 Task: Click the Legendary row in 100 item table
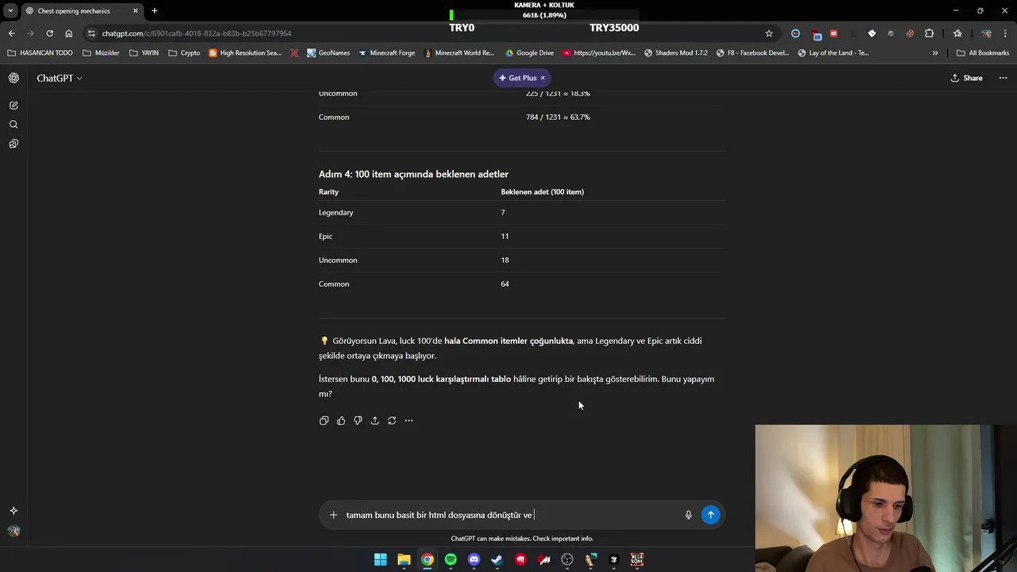click(522, 212)
